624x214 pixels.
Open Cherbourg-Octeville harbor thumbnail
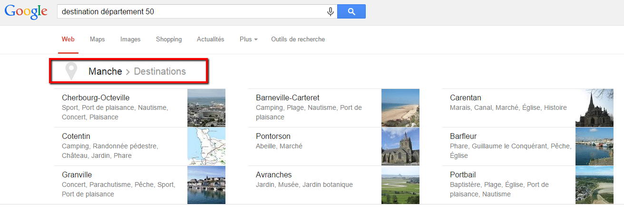[206, 107]
